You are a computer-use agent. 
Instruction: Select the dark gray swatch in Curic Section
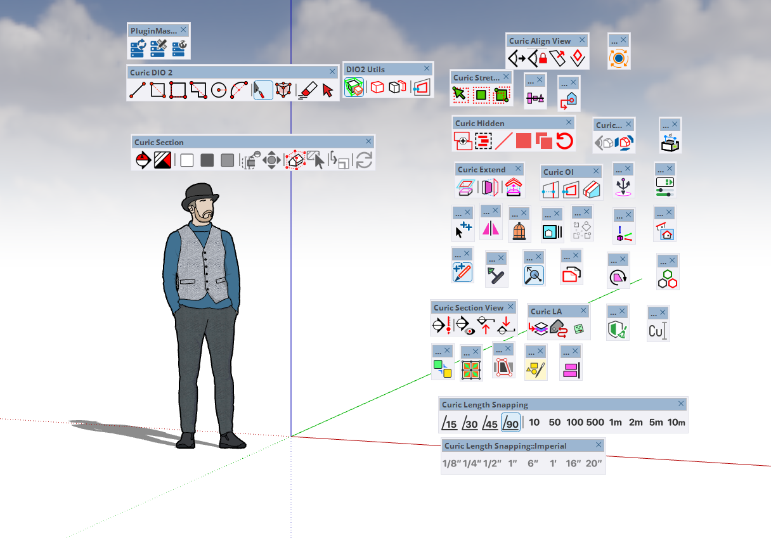(207, 160)
